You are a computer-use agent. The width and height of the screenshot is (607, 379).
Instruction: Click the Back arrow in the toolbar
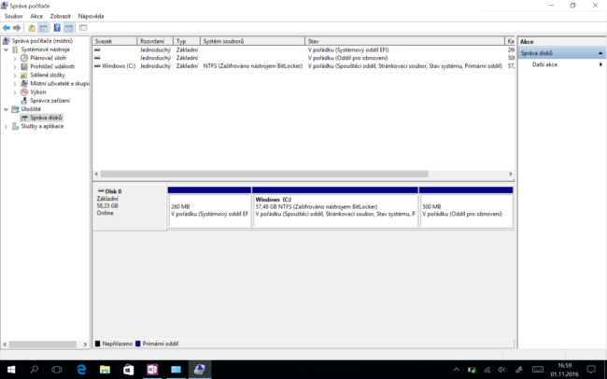click(x=7, y=28)
